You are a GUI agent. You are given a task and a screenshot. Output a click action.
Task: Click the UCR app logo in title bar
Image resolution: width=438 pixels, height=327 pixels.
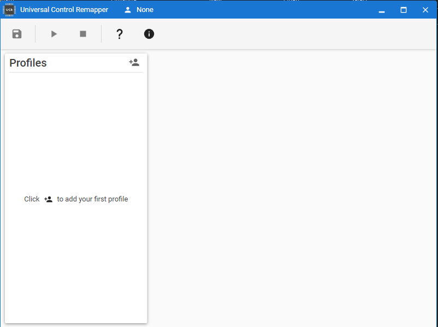[x=9, y=10]
